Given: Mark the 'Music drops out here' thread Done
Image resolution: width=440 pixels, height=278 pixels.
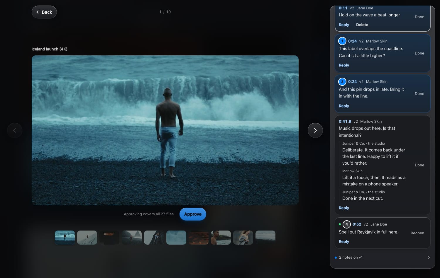Looking at the screenshot, I should click(419, 165).
